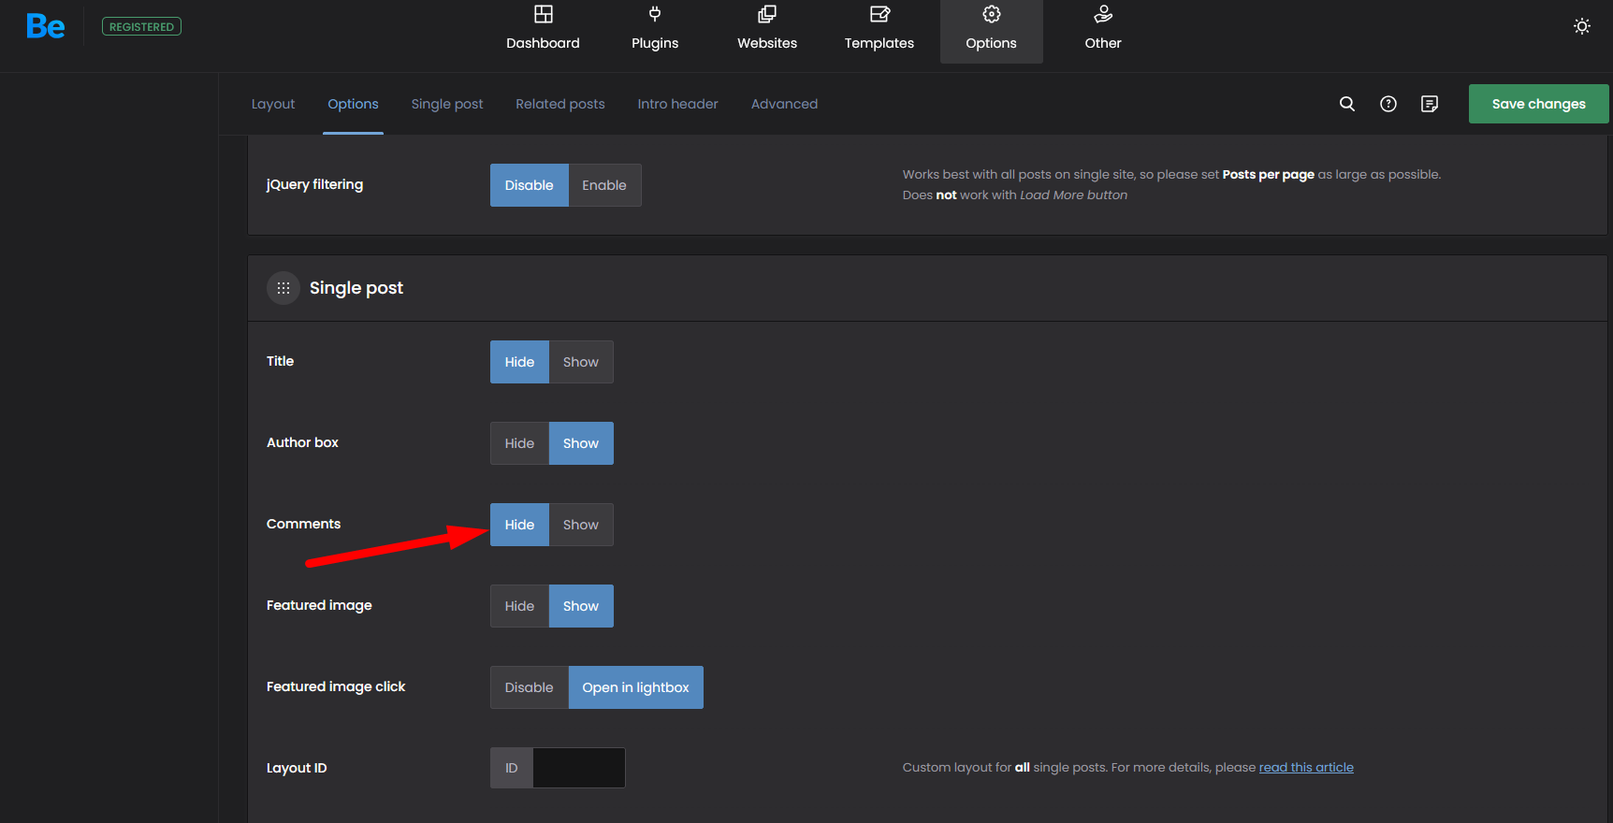Toggle light mode with sun icon
The height and width of the screenshot is (823, 1613).
tap(1581, 26)
